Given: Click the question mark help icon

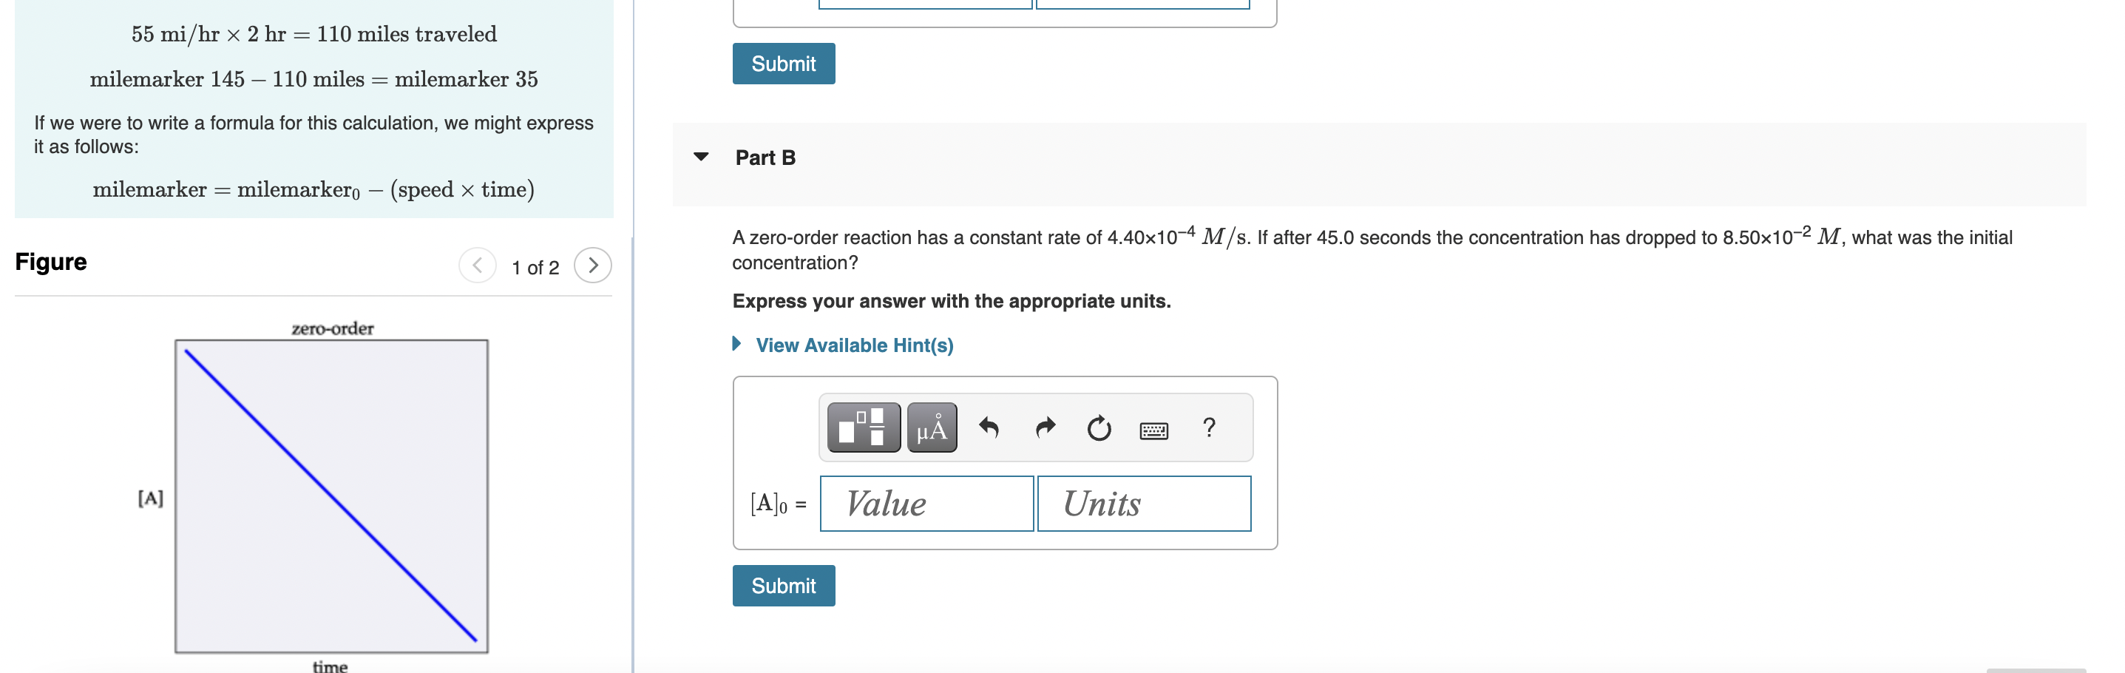Looking at the screenshot, I should [1208, 427].
